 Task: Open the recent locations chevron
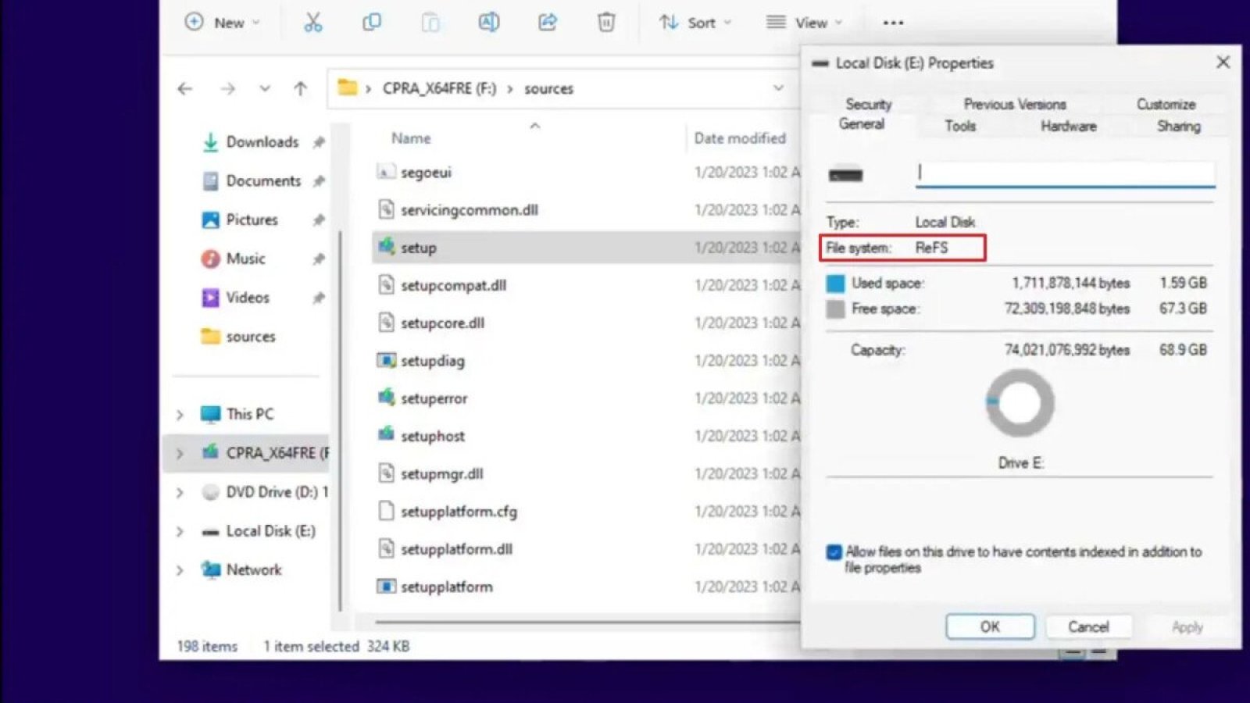point(265,89)
